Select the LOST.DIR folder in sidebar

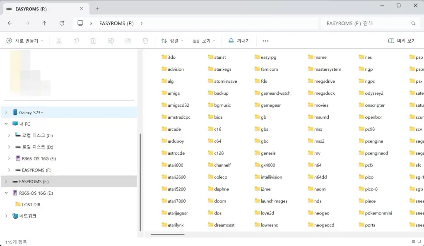coord(31,204)
